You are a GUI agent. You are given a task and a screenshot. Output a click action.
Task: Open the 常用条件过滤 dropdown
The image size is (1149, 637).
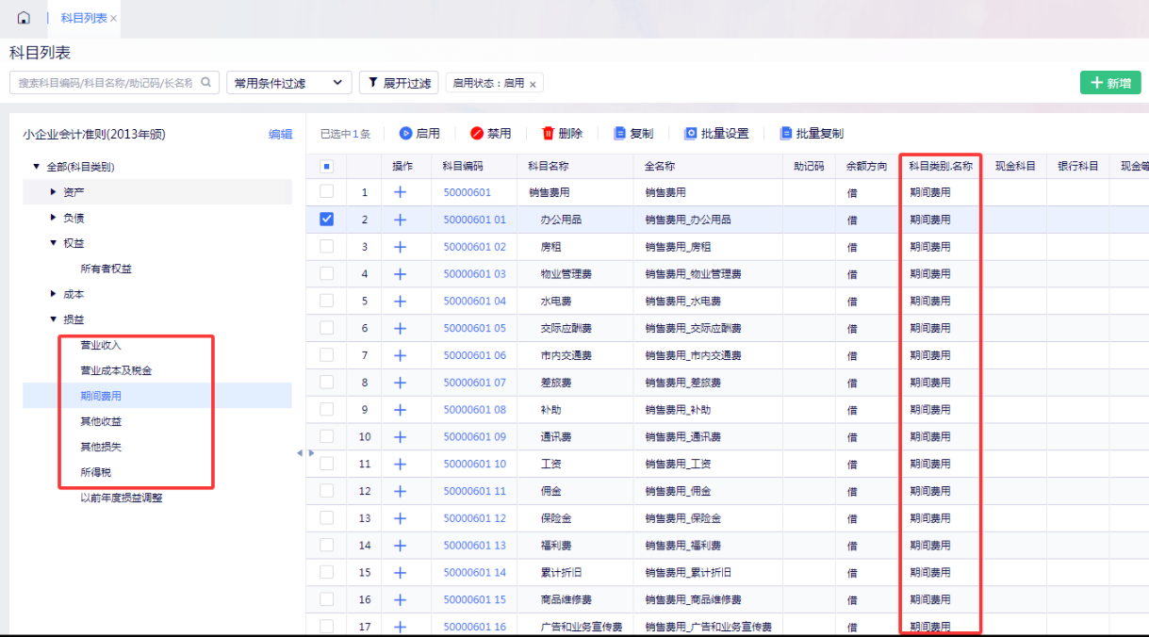[288, 83]
